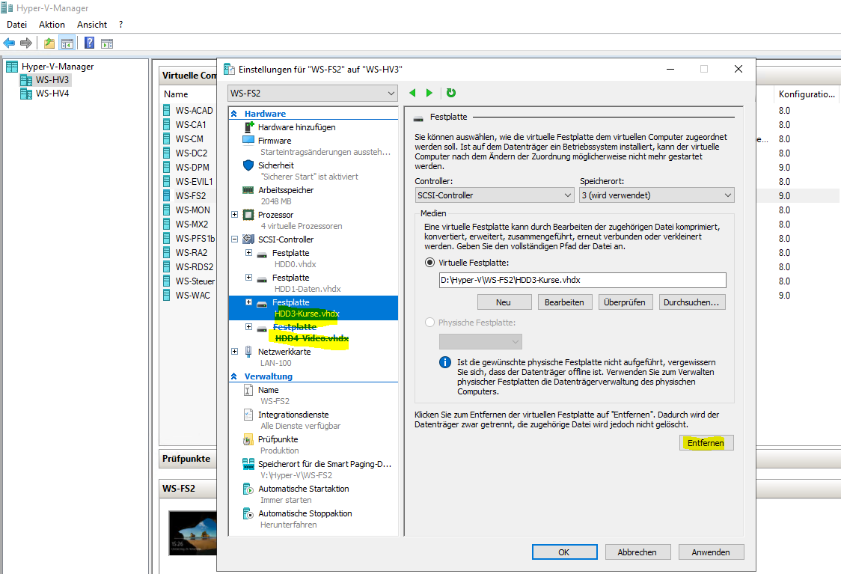Collapse the SCSI-Controller node
841x574 pixels.
click(234, 239)
